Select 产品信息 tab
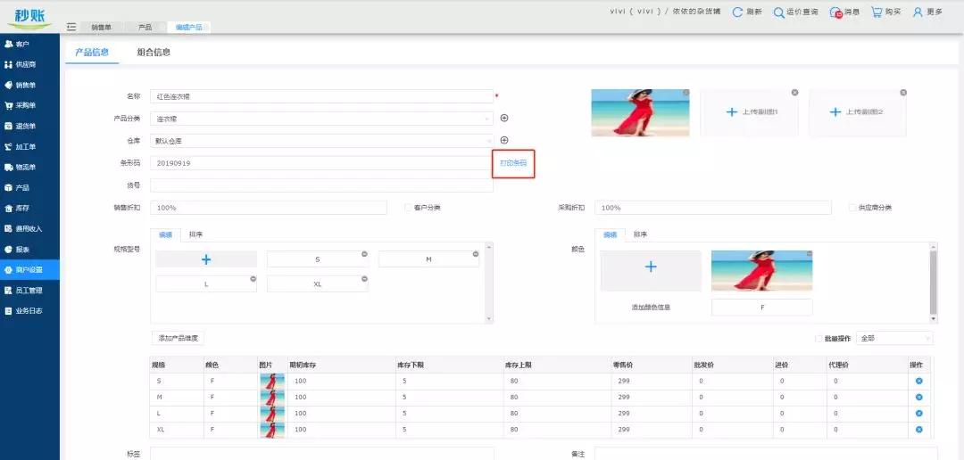 click(92, 53)
